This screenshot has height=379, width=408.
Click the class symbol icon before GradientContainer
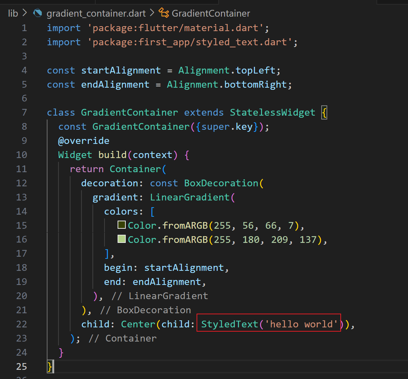[164, 13]
